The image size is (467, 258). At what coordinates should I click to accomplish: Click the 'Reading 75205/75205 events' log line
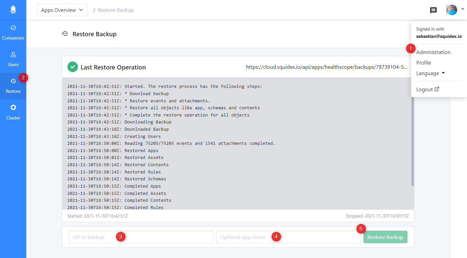click(x=171, y=143)
